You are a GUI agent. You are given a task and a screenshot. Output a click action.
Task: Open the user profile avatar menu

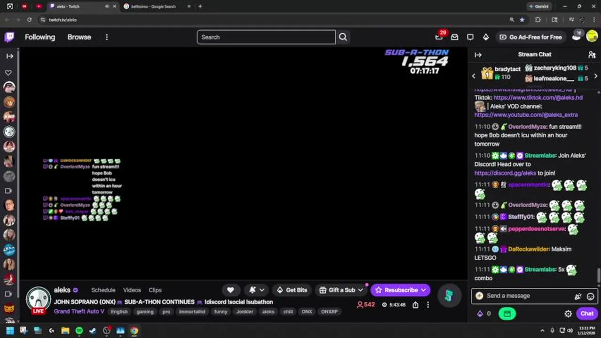click(592, 37)
